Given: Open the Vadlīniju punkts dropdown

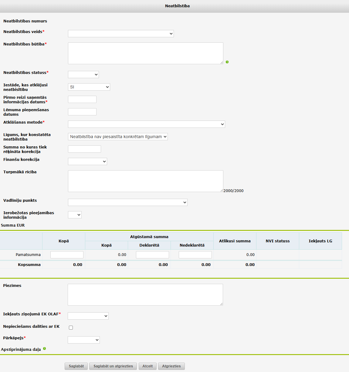Looking at the screenshot, I should coord(127,202).
